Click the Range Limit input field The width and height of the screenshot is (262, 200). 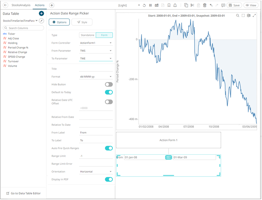point(96,156)
